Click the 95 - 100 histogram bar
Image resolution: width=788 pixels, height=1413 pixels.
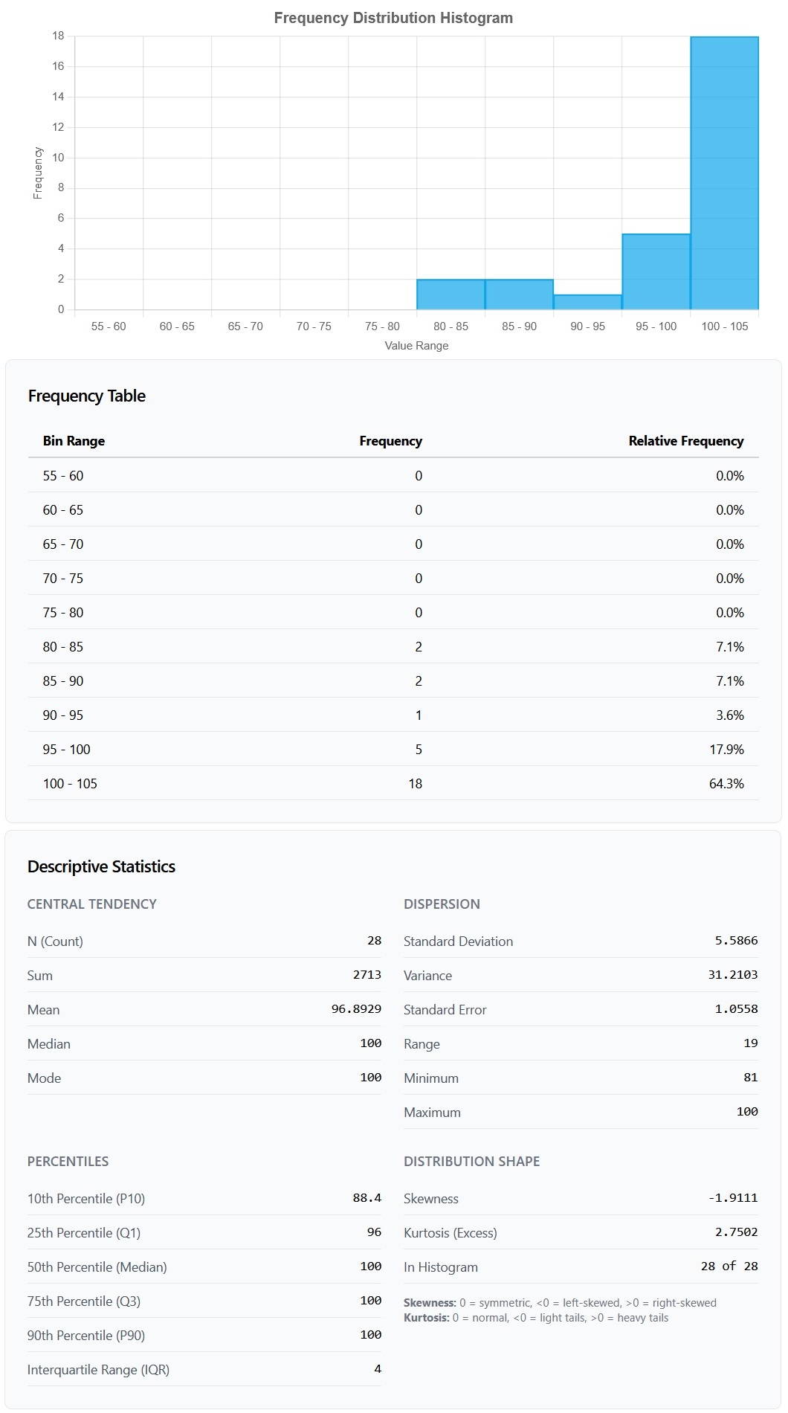point(656,271)
